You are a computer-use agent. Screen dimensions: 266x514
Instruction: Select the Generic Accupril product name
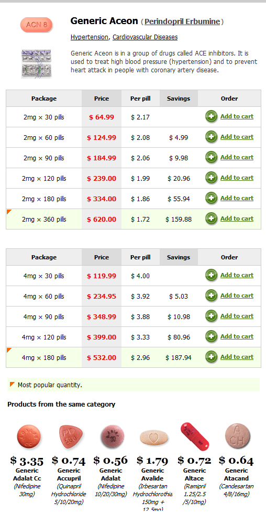69,474
